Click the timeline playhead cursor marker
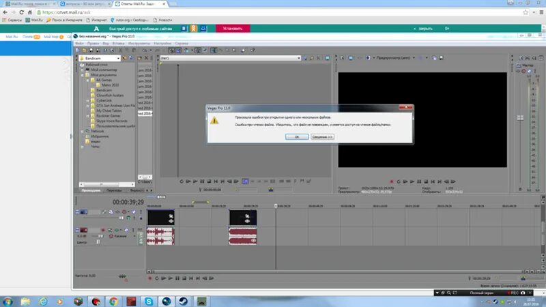Image resolution: width=546 pixels, height=307 pixels. coord(276,206)
